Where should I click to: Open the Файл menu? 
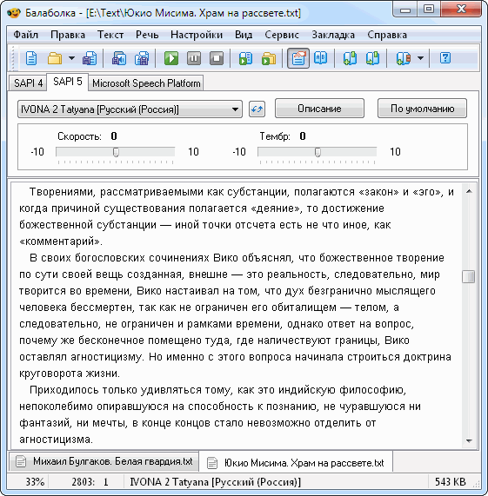(25, 35)
